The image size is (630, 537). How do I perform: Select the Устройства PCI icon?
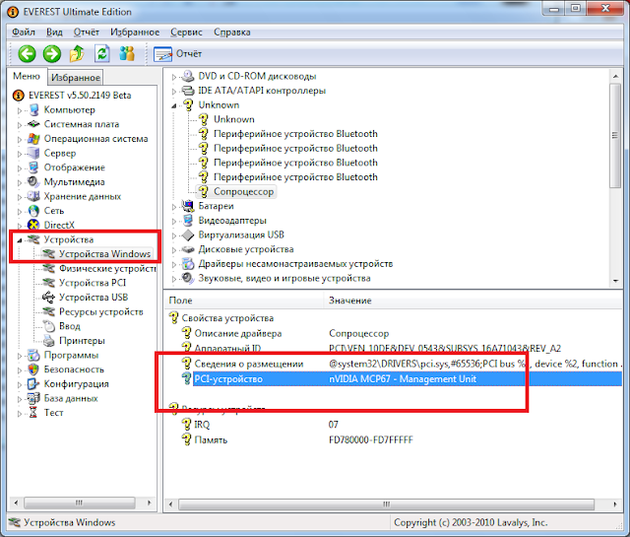(x=48, y=283)
